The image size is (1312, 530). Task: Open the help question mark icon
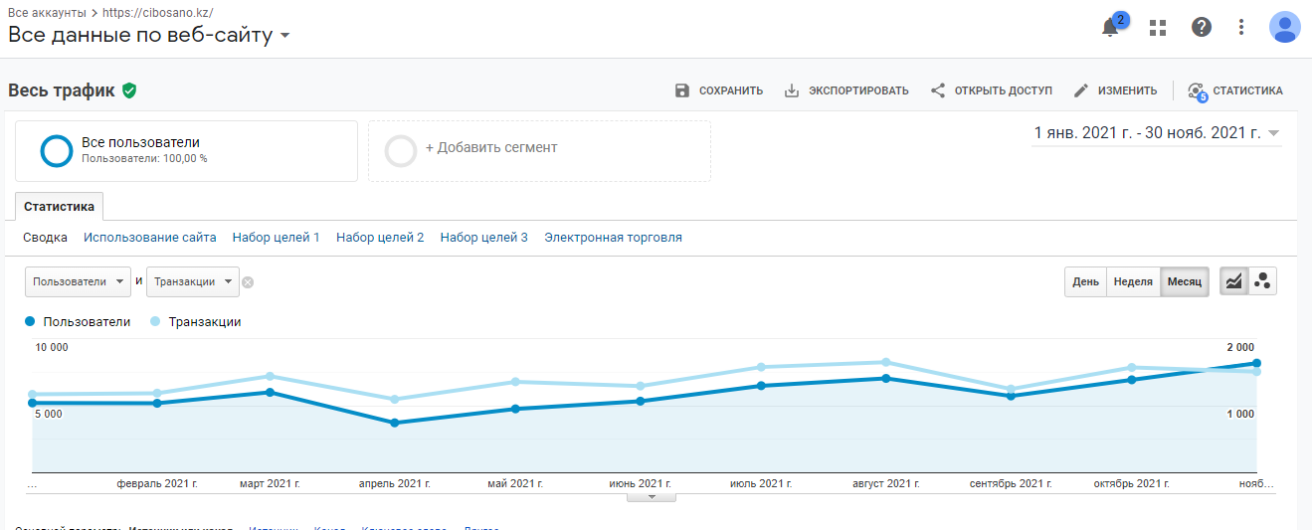[x=1202, y=28]
